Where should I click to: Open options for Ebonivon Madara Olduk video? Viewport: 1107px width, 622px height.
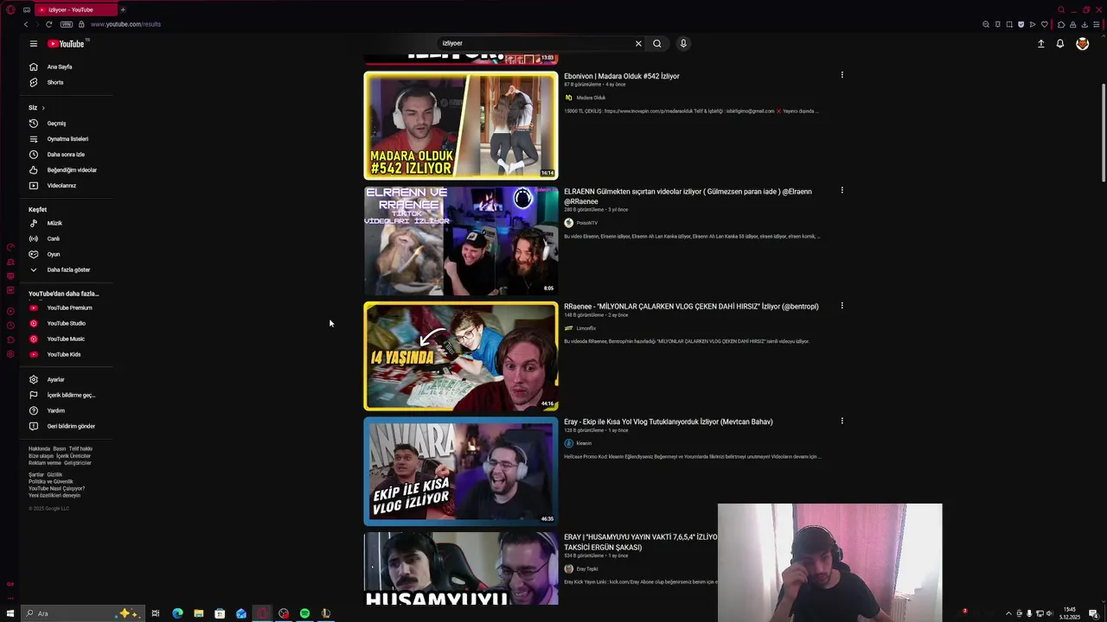[x=841, y=75]
